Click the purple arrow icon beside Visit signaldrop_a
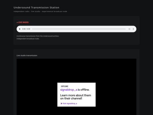The width and height of the screenshot is (153, 115). click(61, 103)
